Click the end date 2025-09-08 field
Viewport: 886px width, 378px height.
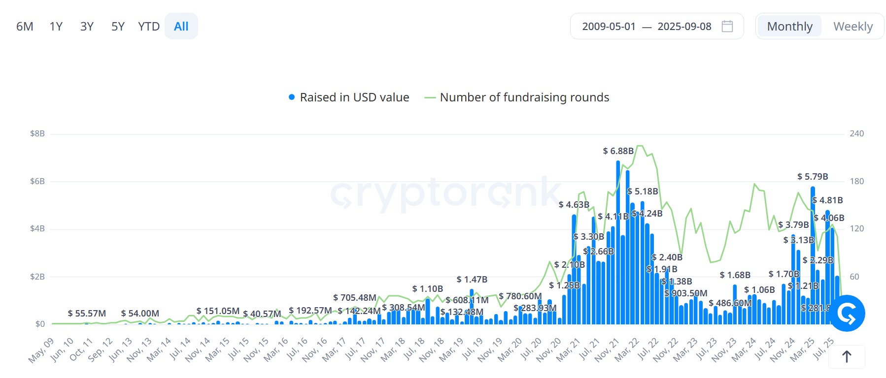click(684, 27)
